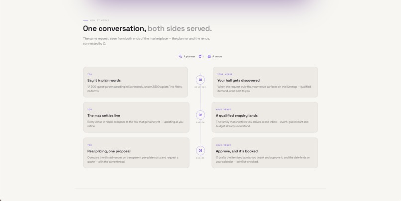Click the A qualified enquiry lands heading

tap(237, 115)
